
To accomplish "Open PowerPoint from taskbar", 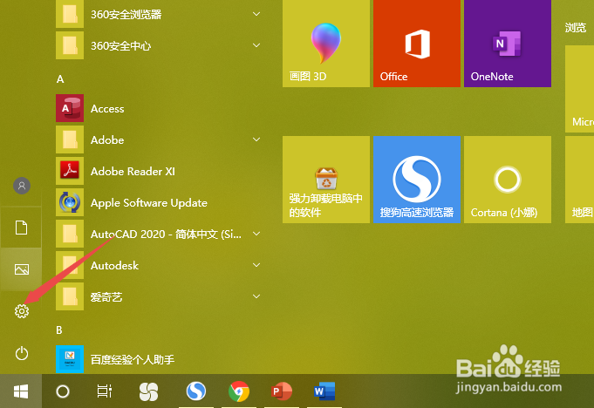I will click(x=282, y=391).
